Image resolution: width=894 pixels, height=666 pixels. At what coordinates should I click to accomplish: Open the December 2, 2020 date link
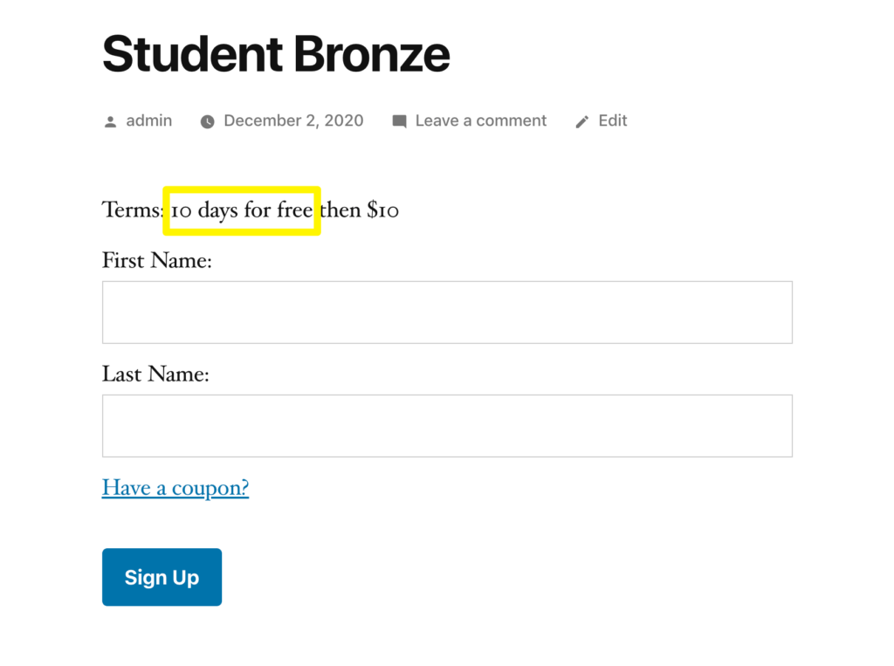point(293,120)
